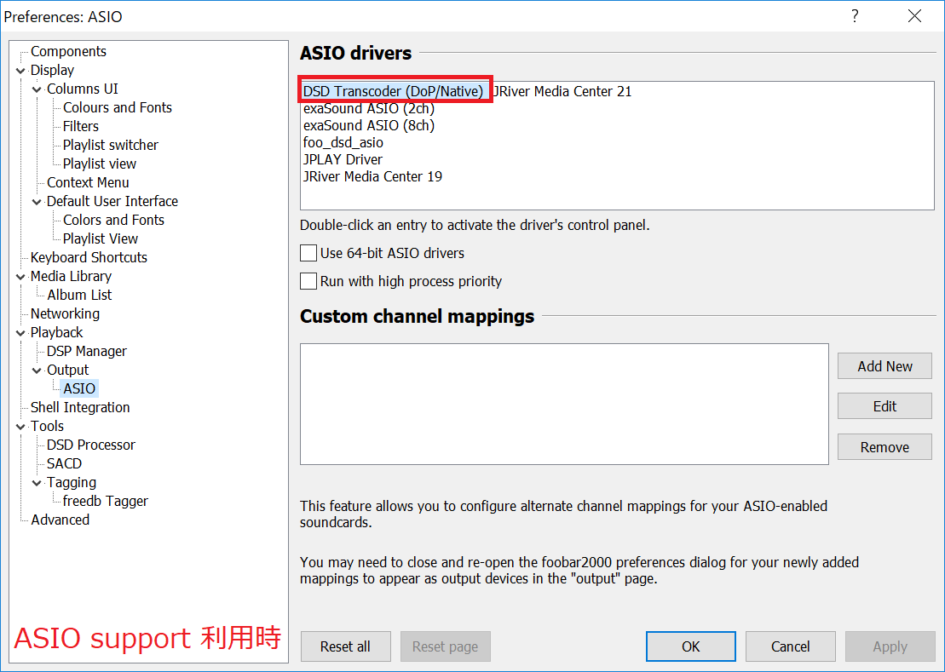Collapse the Tools tree node
This screenshot has height=672, width=945.
[x=20, y=427]
